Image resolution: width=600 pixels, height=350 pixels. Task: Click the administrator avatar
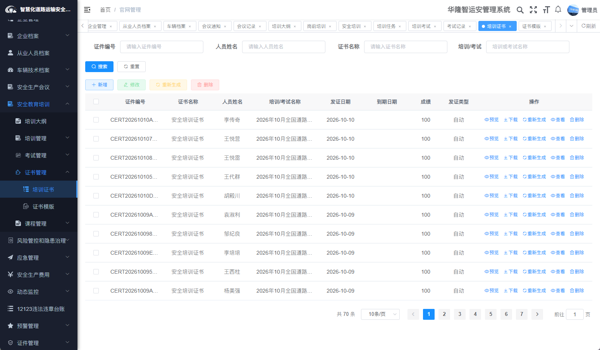573,10
